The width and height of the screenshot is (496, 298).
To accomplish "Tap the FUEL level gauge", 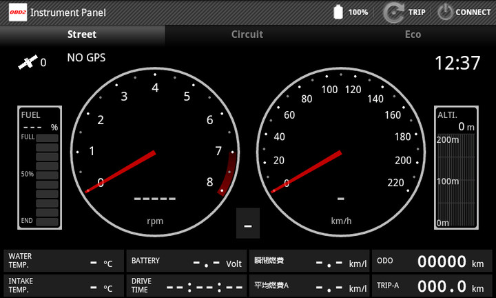I will 40,168.
